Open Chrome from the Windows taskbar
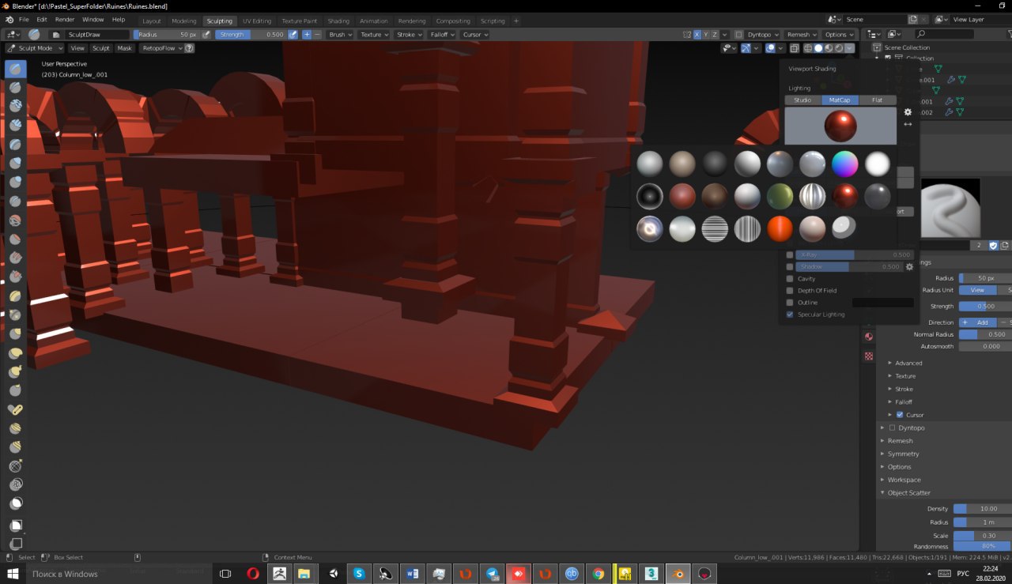 click(599, 574)
